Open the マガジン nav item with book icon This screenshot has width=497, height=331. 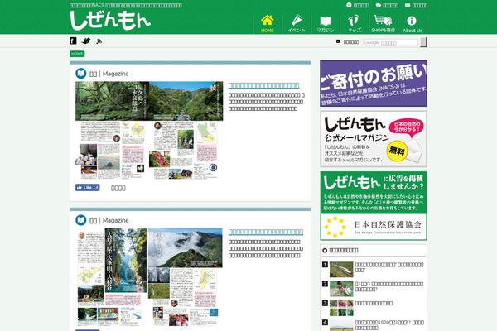coord(326,23)
